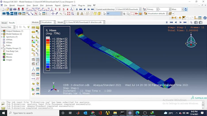207x116 pixels.
Task: Click the Print icon in the toolbar
Action: pos(15,9)
